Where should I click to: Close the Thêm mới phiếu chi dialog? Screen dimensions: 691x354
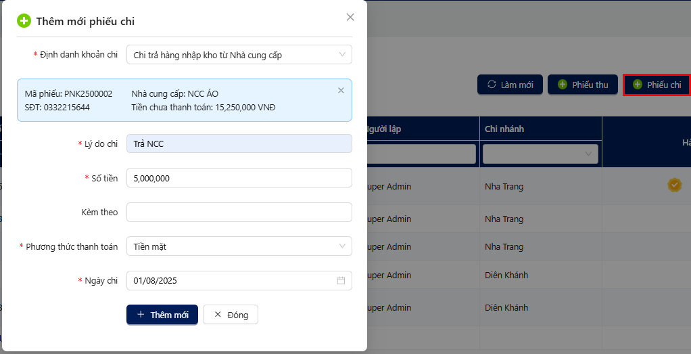coord(350,18)
